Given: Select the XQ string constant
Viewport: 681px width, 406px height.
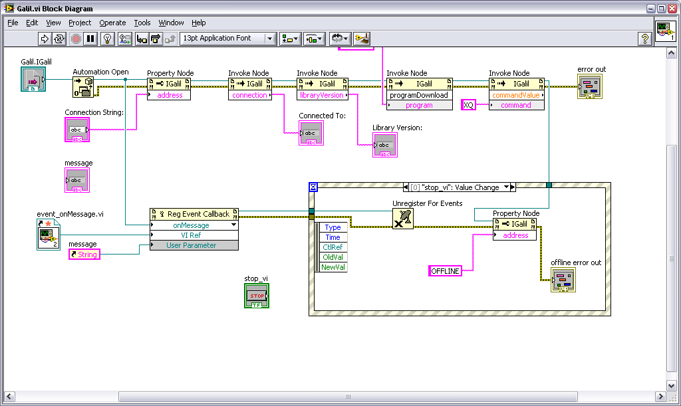Looking at the screenshot, I should coord(469,104).
